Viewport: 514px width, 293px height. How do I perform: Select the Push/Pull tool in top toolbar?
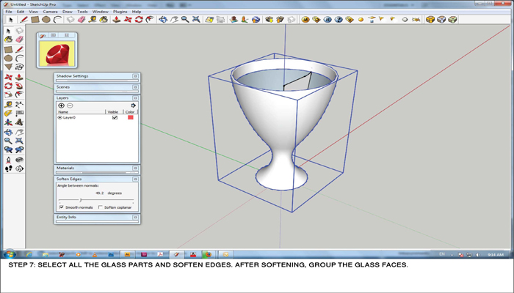click(117, 20)
